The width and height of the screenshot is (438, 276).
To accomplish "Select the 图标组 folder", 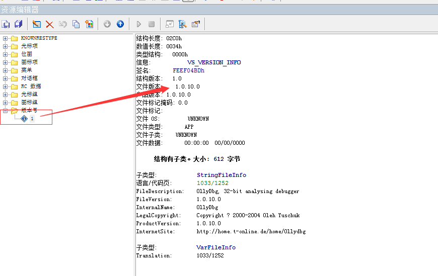I will tap(29, 103).
